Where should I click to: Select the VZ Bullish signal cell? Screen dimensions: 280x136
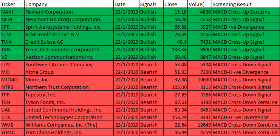tap(151, 57)
